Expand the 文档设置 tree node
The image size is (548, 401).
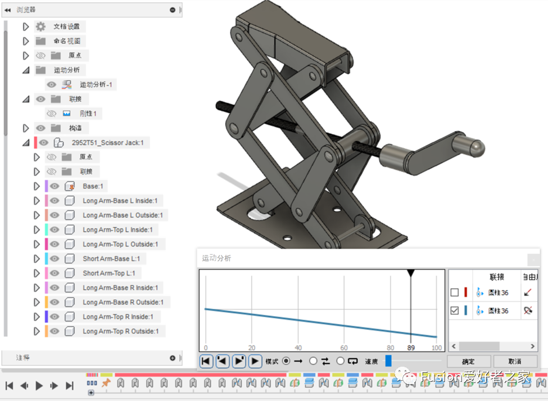tap(25, 26)
